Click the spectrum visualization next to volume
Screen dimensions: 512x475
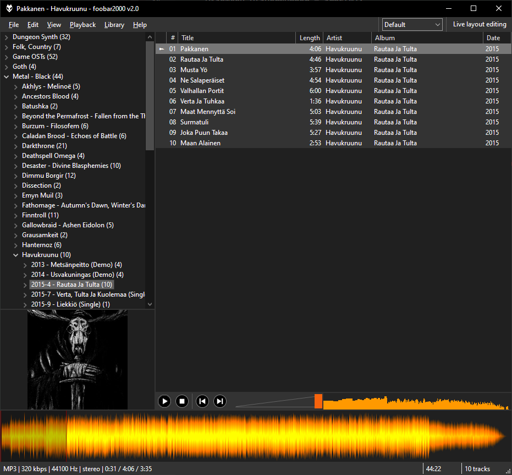click(x=416, y=402)
